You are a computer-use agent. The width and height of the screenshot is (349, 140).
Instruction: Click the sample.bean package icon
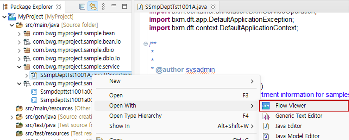27,34
